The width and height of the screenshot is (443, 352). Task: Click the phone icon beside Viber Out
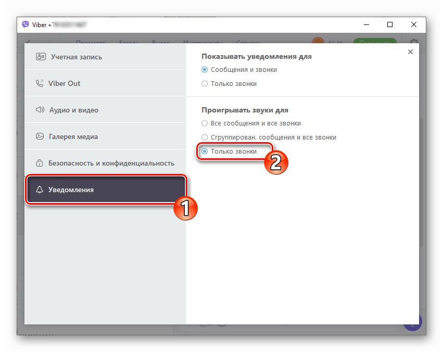[x=40, y=83]
